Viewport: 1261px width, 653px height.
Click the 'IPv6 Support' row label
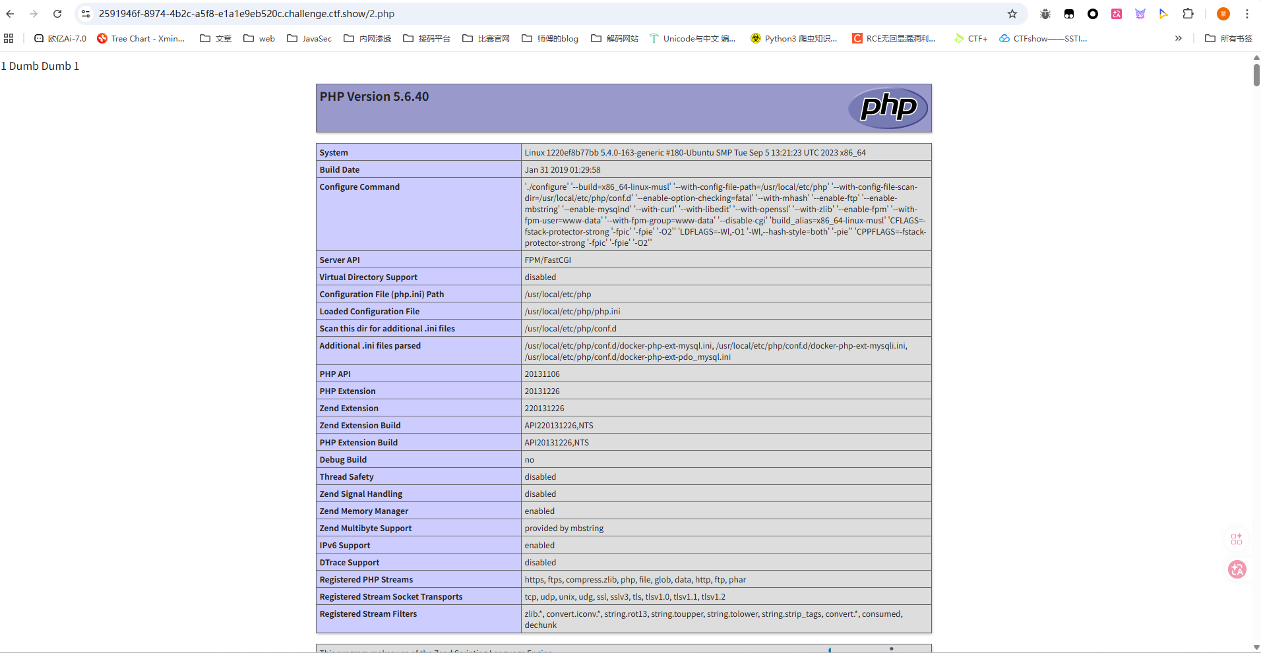345,545
